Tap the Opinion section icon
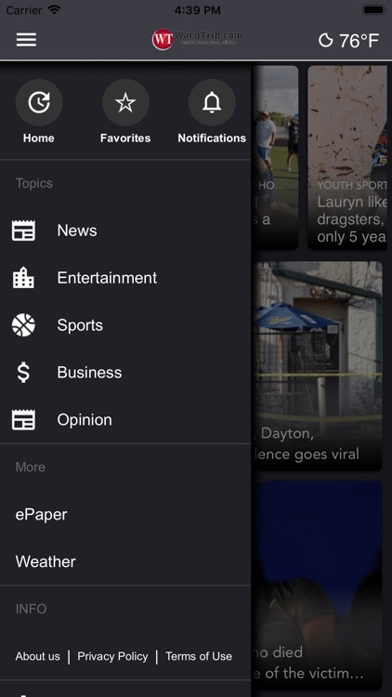The width and height of the screenshot is (392, 697). [23, 420]
